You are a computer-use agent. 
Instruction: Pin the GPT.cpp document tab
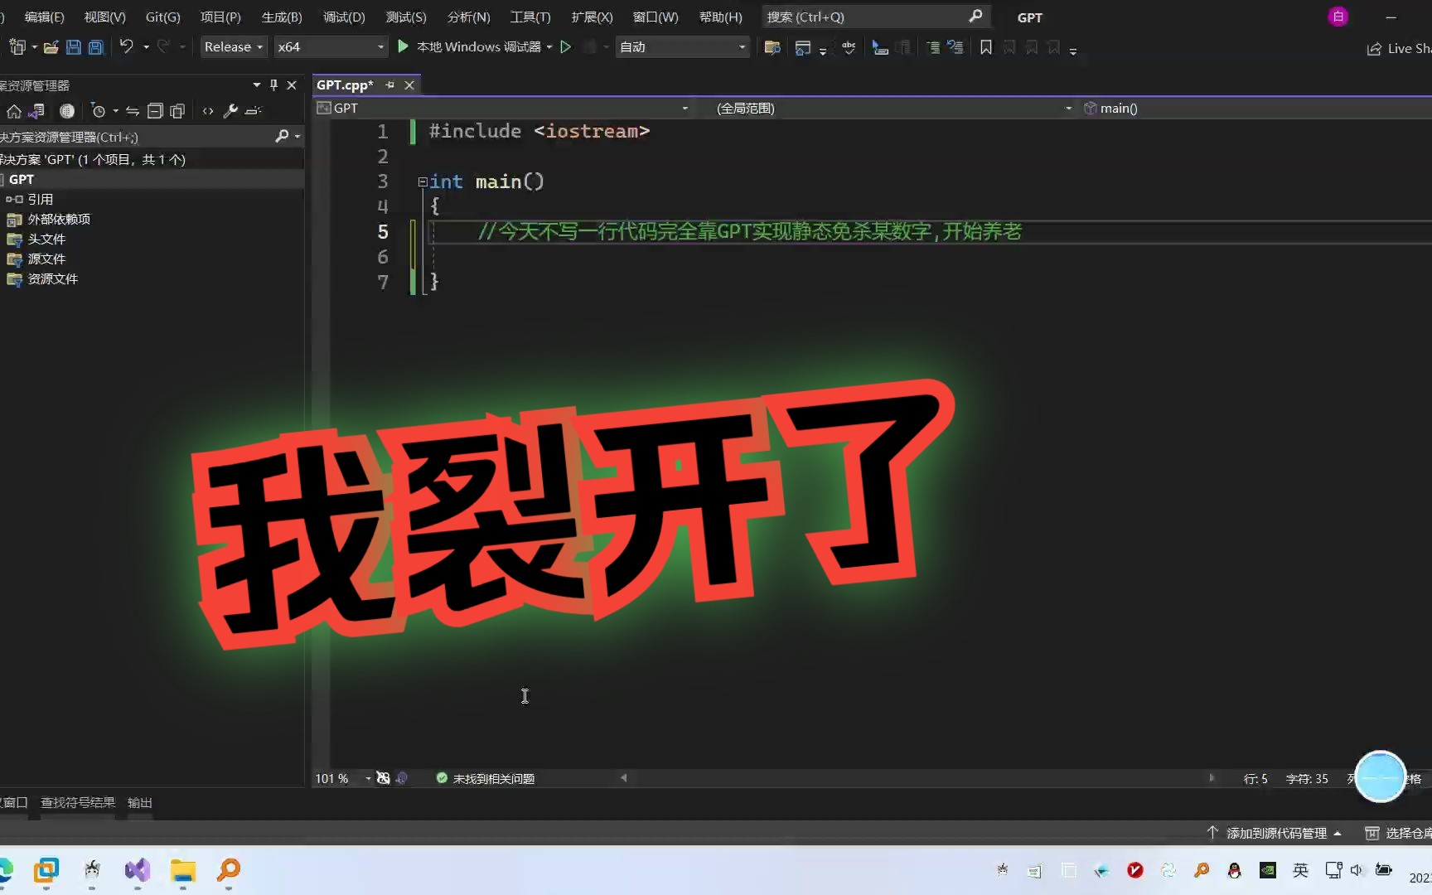[389, 85]
